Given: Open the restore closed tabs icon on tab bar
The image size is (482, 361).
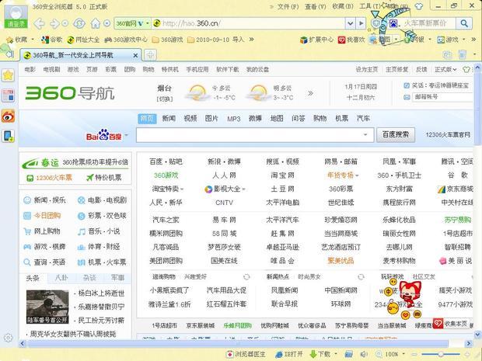Looking at the screenshot, I should pos(447,55).
